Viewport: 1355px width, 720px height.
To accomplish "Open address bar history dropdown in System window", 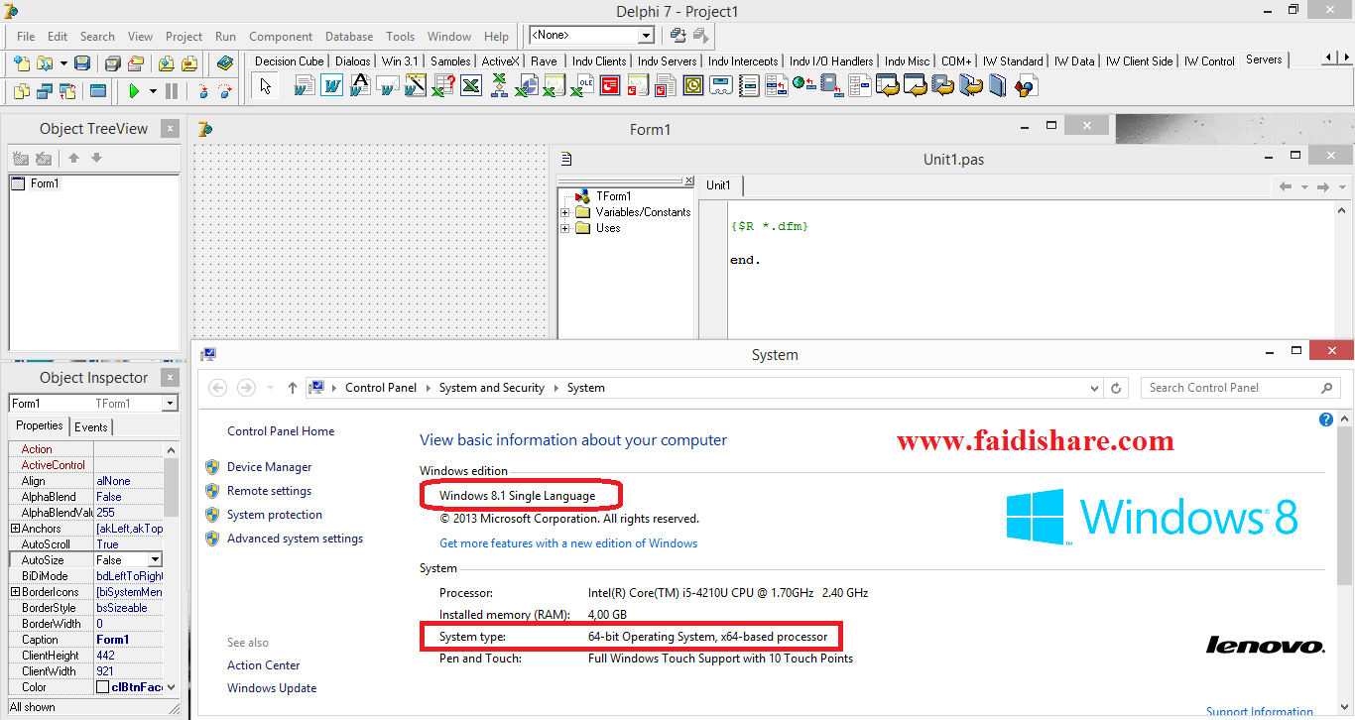I will click(x=1093, y=388).
